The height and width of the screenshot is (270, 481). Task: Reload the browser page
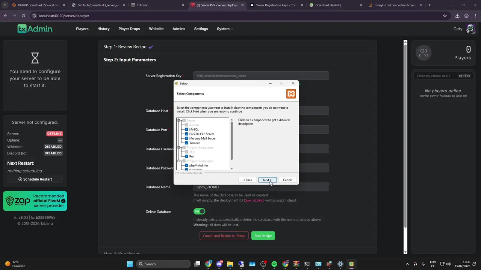point(23,16)
